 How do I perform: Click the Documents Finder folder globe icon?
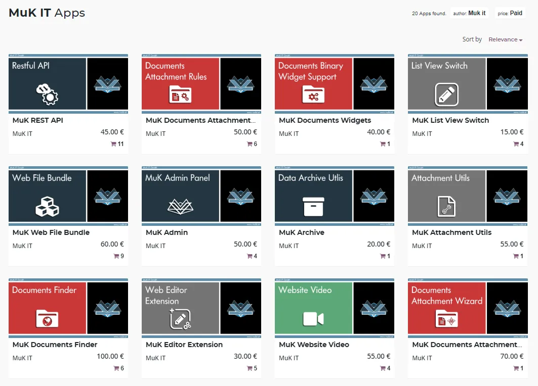click(48, 318)
